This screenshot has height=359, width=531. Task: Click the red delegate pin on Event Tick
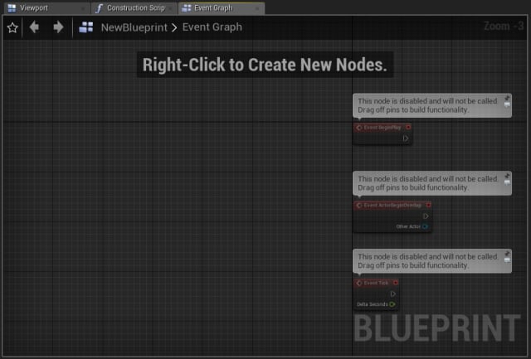[x=395, y=283]
